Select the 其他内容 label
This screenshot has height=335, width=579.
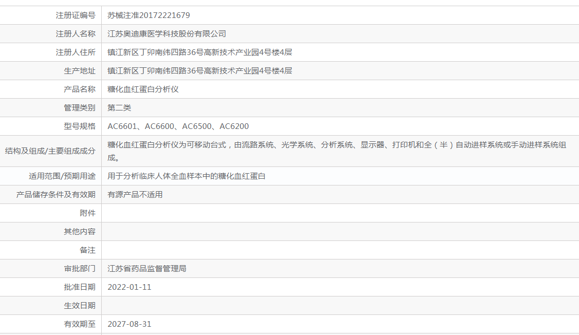tap(80, 231)
